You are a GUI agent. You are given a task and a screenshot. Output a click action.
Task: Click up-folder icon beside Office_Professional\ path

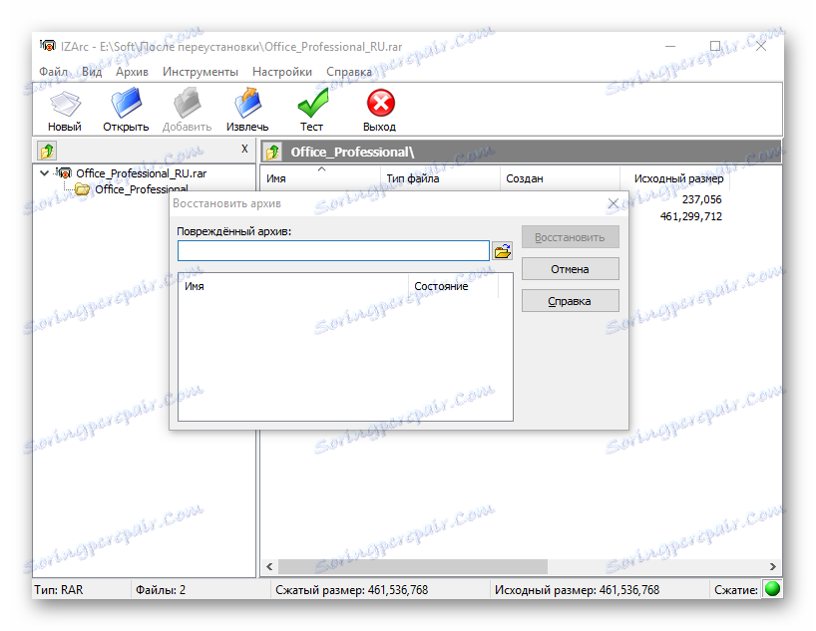point(272,152)
